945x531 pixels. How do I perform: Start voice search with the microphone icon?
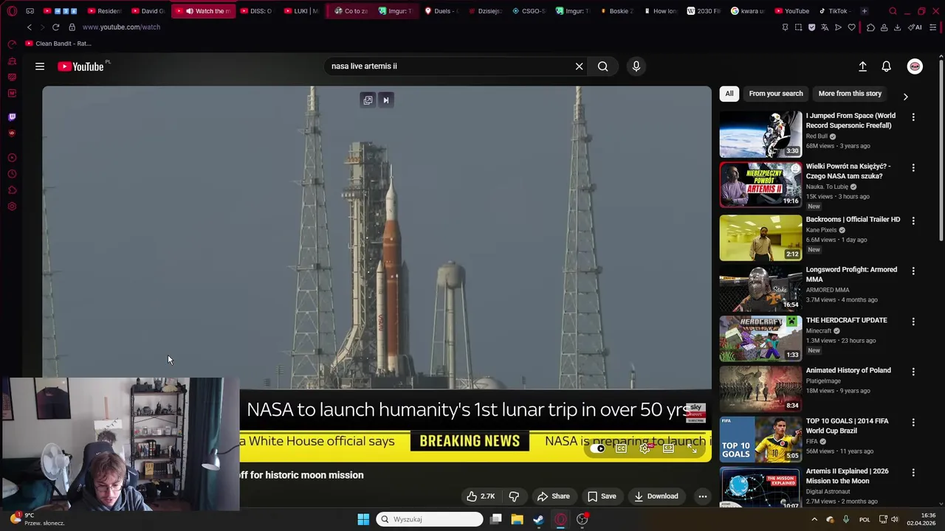tap(636, 66)
